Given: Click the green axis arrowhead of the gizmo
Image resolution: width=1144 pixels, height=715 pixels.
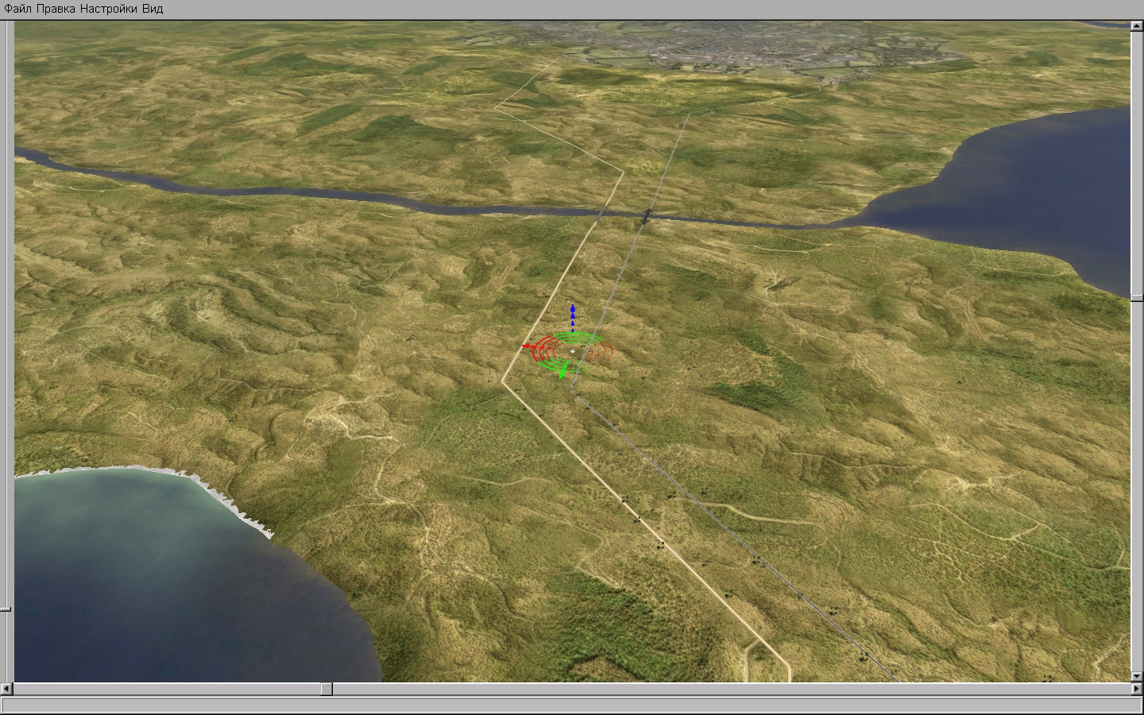Looking at the screenshot, I should [x=562, y=372].
